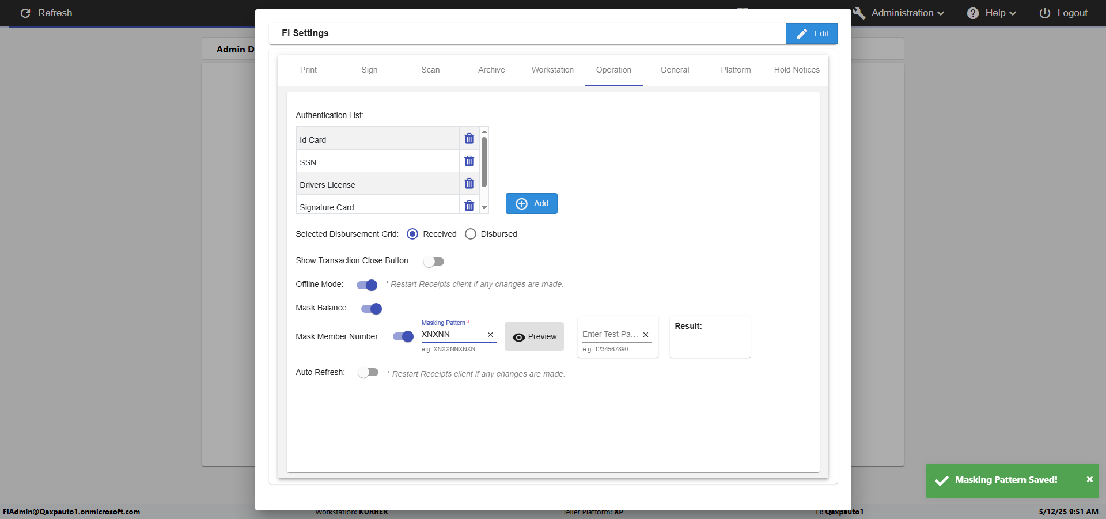Viewport: 1106px width, 519px height.
Task: Turn off Offline Mode switch
Action: tap(367, 285)
